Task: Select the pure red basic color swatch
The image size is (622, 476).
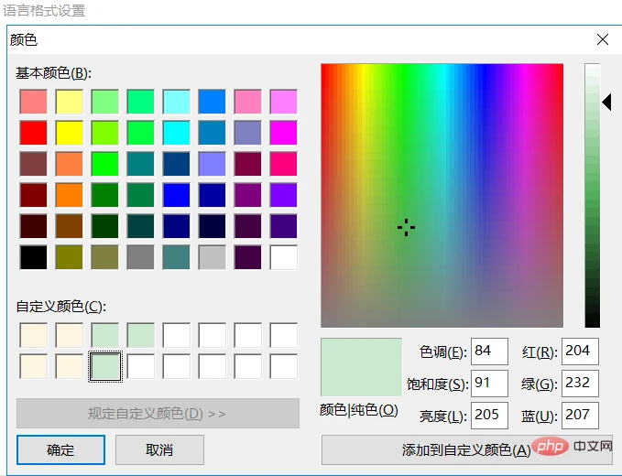Action: (33, 133)
